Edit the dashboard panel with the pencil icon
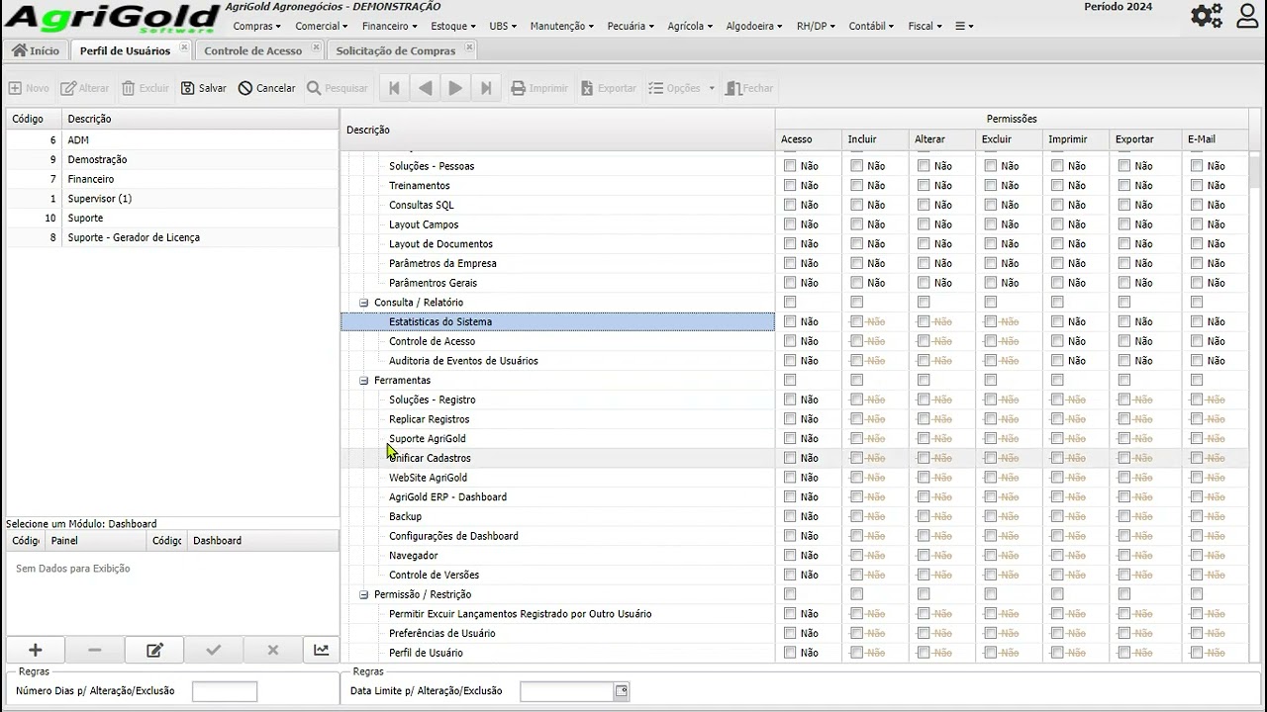Viewport: 1267px width, 712px height. (154, 650)
